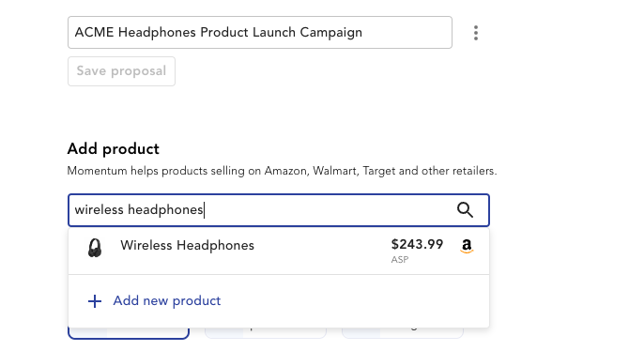Open the three-dot more options menu
This screenshot has width=629, height=351.
(x=476, y=33)
